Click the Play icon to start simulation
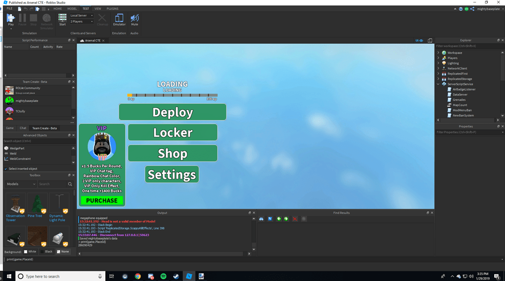The width and height of the screenshot is (505, 281). [10, 19]
